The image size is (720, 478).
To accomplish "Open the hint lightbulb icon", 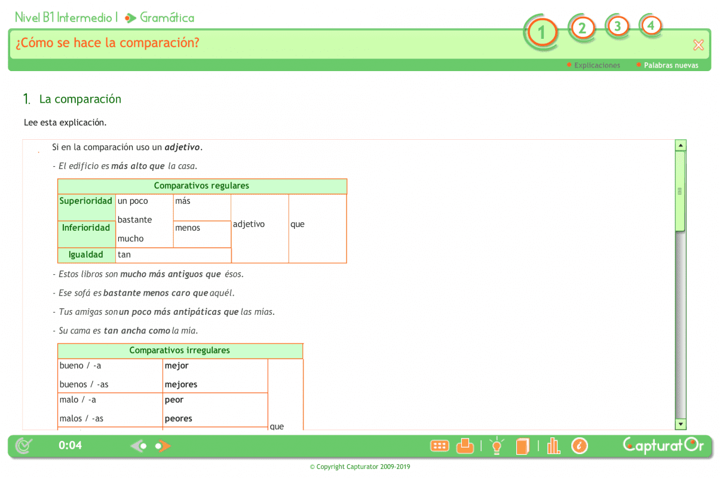I will click(x=497, y=446).
